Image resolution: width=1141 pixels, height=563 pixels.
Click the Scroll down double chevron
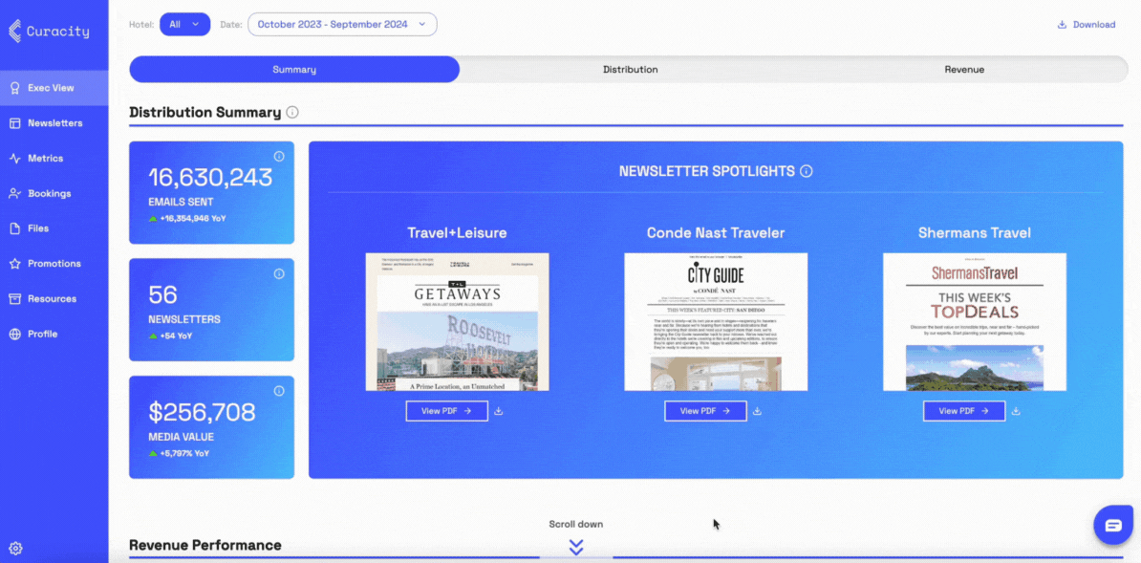(x=576, y=547)
